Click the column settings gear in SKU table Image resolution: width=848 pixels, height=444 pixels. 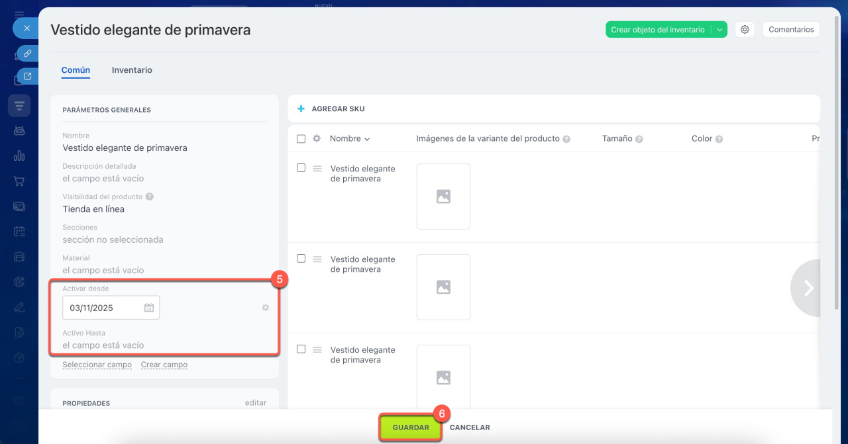point(317,139)
